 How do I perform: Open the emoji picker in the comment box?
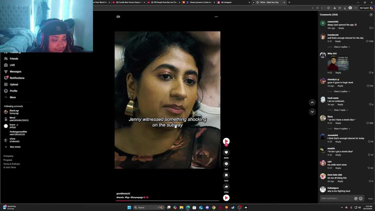tap(361, 198)
